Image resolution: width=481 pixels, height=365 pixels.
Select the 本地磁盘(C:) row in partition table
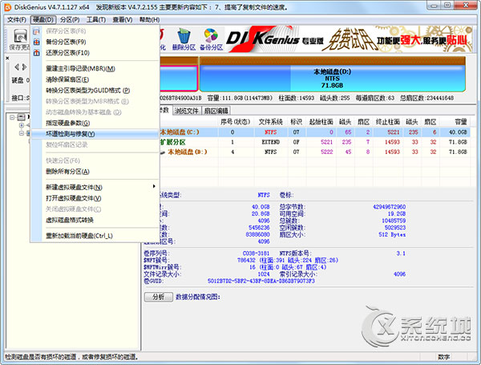pos(314,132)
